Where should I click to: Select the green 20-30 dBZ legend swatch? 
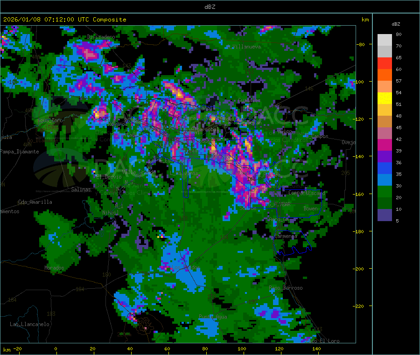[x=385, y=191]
